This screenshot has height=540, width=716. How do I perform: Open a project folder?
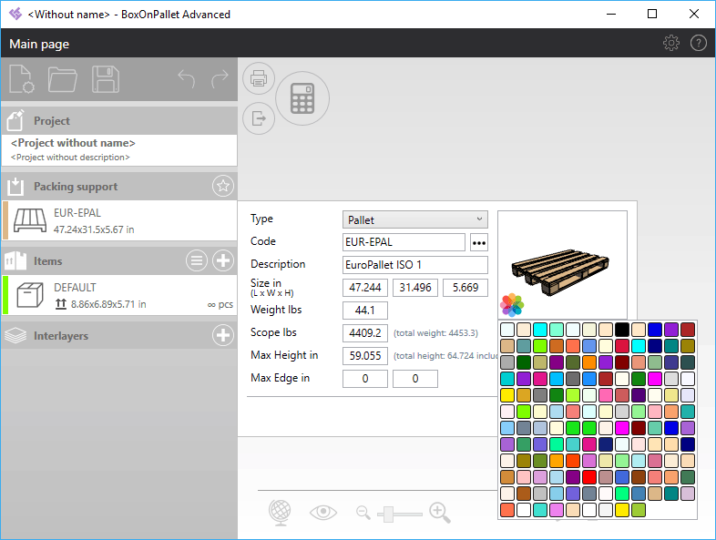point(63,79)
